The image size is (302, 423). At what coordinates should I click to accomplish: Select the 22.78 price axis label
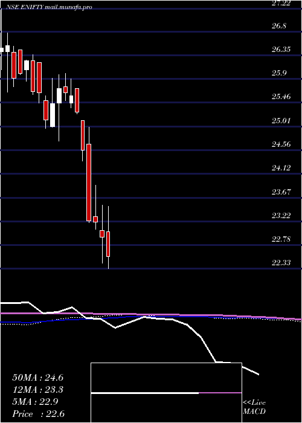pos(281,239)
